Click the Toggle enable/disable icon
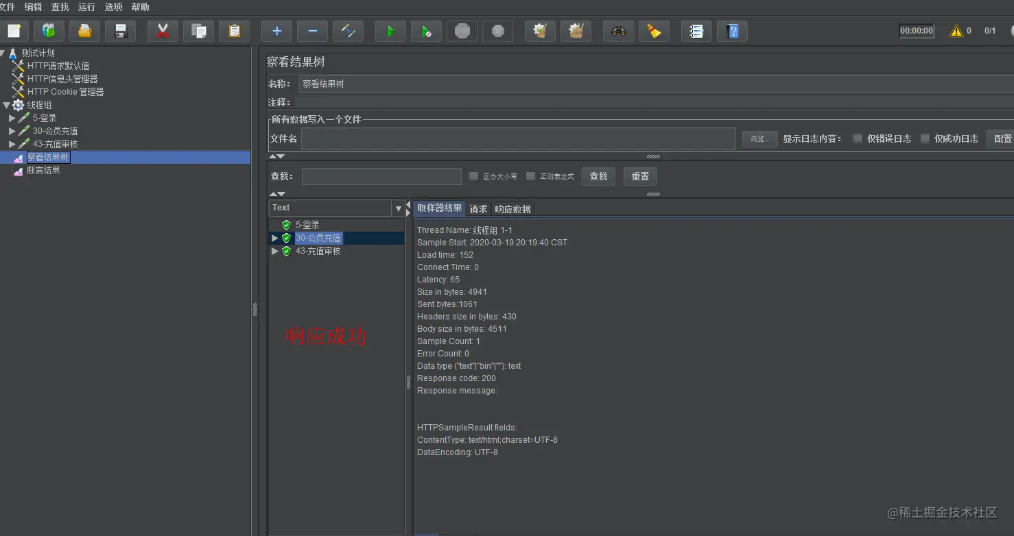The height and width of the screenshot is (536, 1014). point(348,31)
